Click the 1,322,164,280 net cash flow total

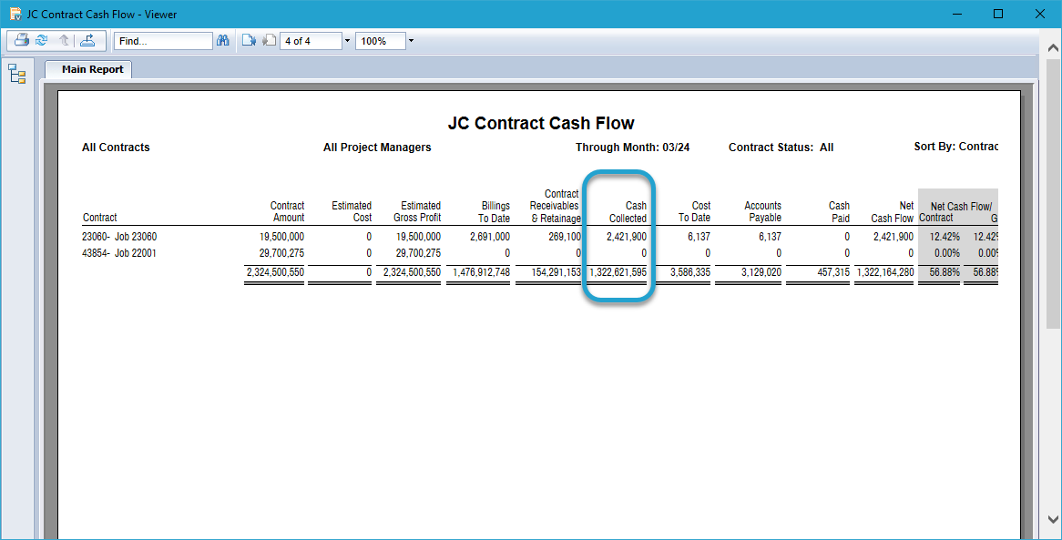[x=884, y=272]
